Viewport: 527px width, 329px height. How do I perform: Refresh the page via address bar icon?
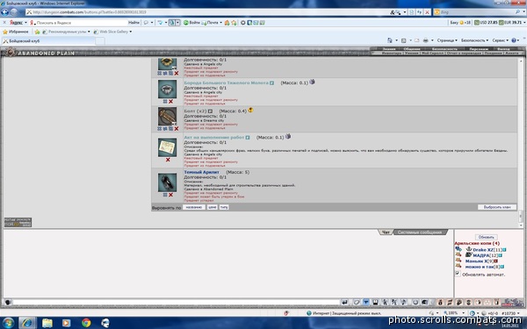click(420, 12)
